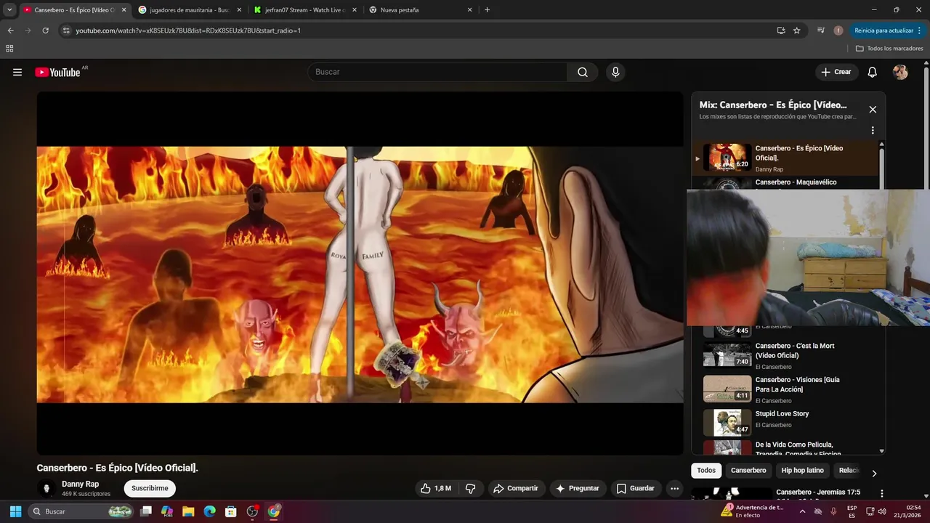Click the install app icon in address bar
Screen dimensions: 930x523
781,31
